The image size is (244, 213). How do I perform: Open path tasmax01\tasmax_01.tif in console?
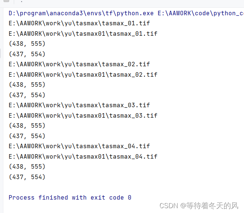[83, 34]
